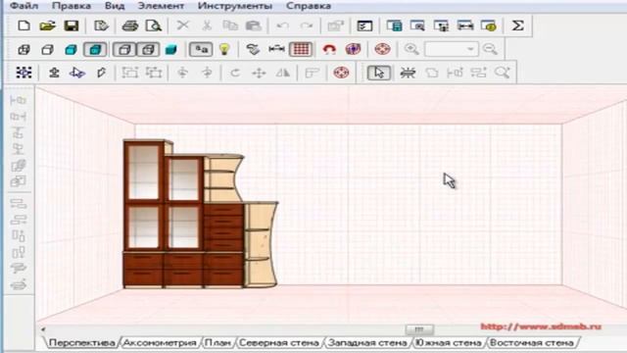Toggle the semi-transparent cube display button

(148, 50)
